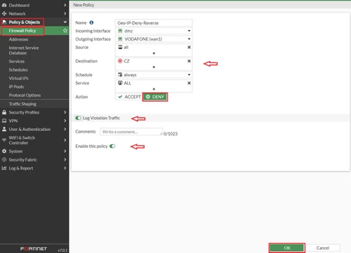
Task: Click the always schedule icon
Action: [x=120, y=75]
